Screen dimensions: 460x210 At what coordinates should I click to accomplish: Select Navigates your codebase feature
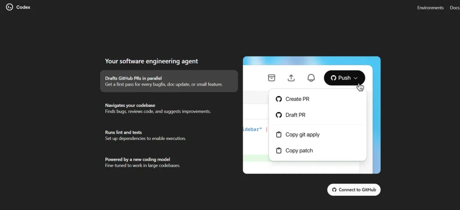pos(169,109)
